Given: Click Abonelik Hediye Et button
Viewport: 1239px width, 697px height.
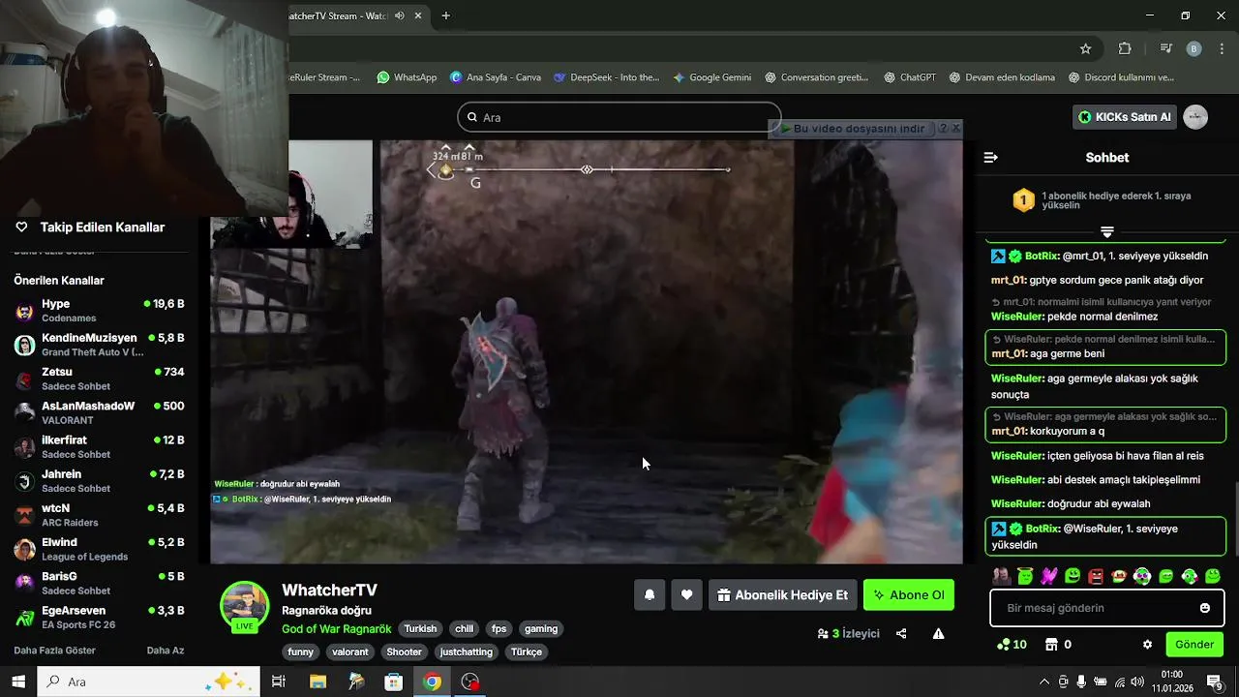Looking at the screenshot, I should point(782,595).
